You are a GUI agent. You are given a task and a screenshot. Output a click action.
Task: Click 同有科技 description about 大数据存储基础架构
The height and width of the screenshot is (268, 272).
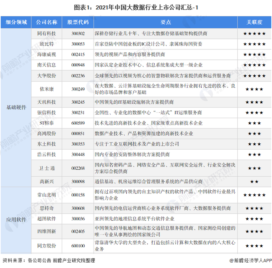pyautogui.click(x=151, y=34)
